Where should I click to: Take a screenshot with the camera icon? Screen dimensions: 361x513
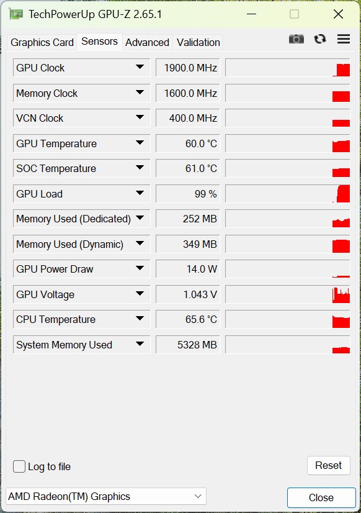pyautogui.click(x=296, y=39)
